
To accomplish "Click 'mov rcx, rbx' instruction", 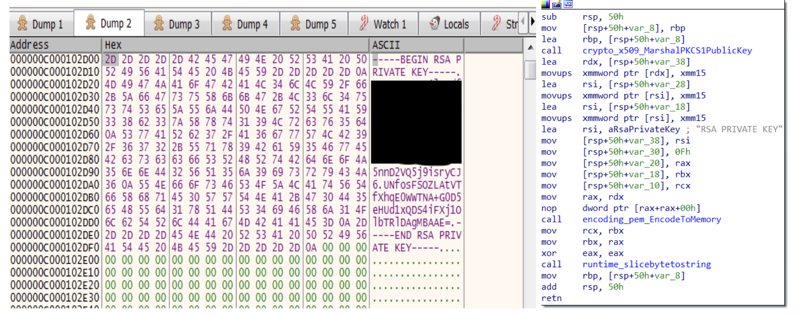I will [x=582, y=231].
